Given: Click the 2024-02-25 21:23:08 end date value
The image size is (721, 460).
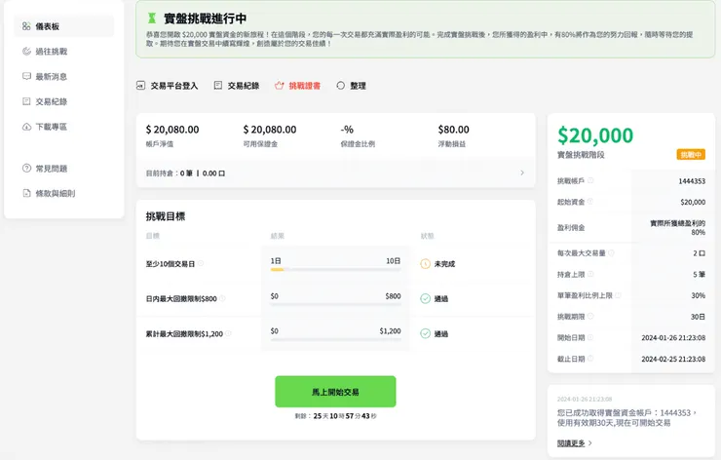Looking at the screenshot, I should (673, 359).
